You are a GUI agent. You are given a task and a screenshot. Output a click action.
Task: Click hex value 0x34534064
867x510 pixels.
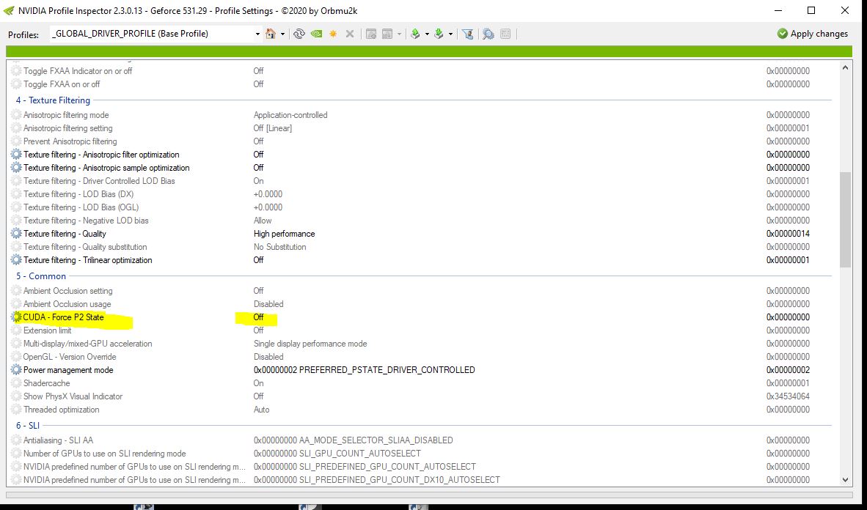tap(788, 396)
